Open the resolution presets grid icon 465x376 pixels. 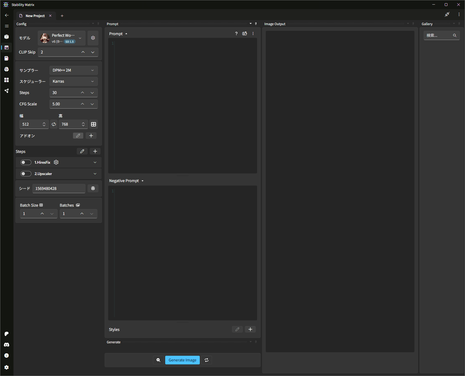point(94,124)
